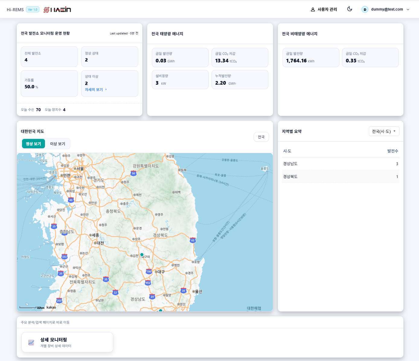419x361 pixels.
Task: Click the 울산 city label on map
Action: (197, 291)
